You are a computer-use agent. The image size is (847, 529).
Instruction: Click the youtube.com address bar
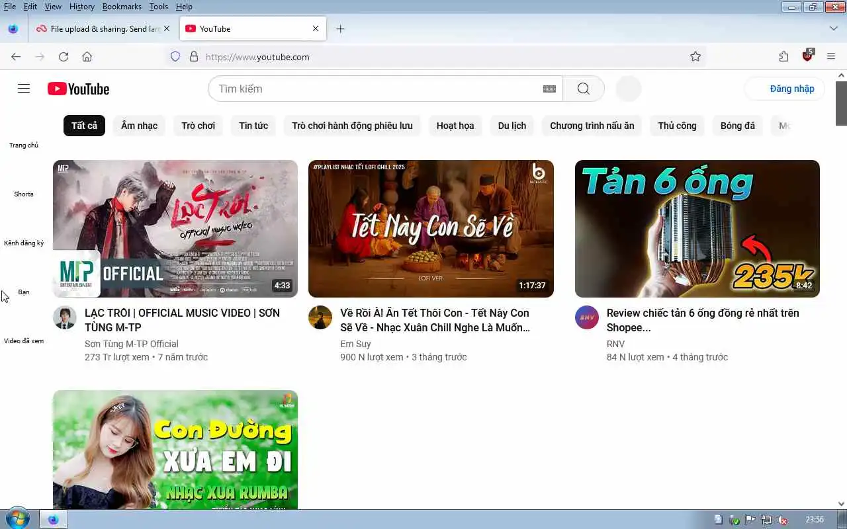pos(437,57)
